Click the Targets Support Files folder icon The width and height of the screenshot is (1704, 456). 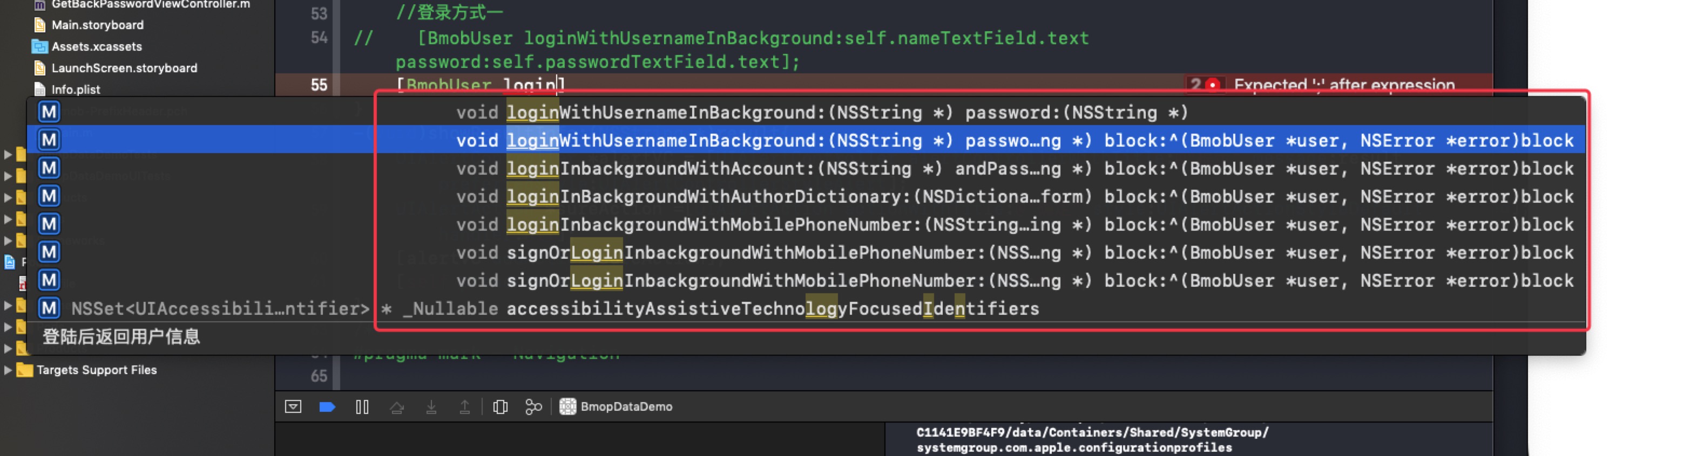tap(24, 370)
